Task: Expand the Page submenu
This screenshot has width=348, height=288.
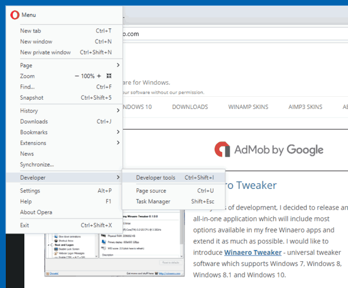Action: pyautogui.click(x=64, y=65)
